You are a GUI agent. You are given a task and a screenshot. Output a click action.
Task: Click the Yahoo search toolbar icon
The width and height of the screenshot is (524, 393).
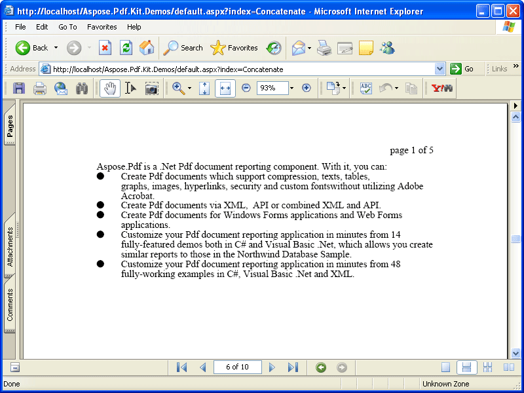click(441, 88)
